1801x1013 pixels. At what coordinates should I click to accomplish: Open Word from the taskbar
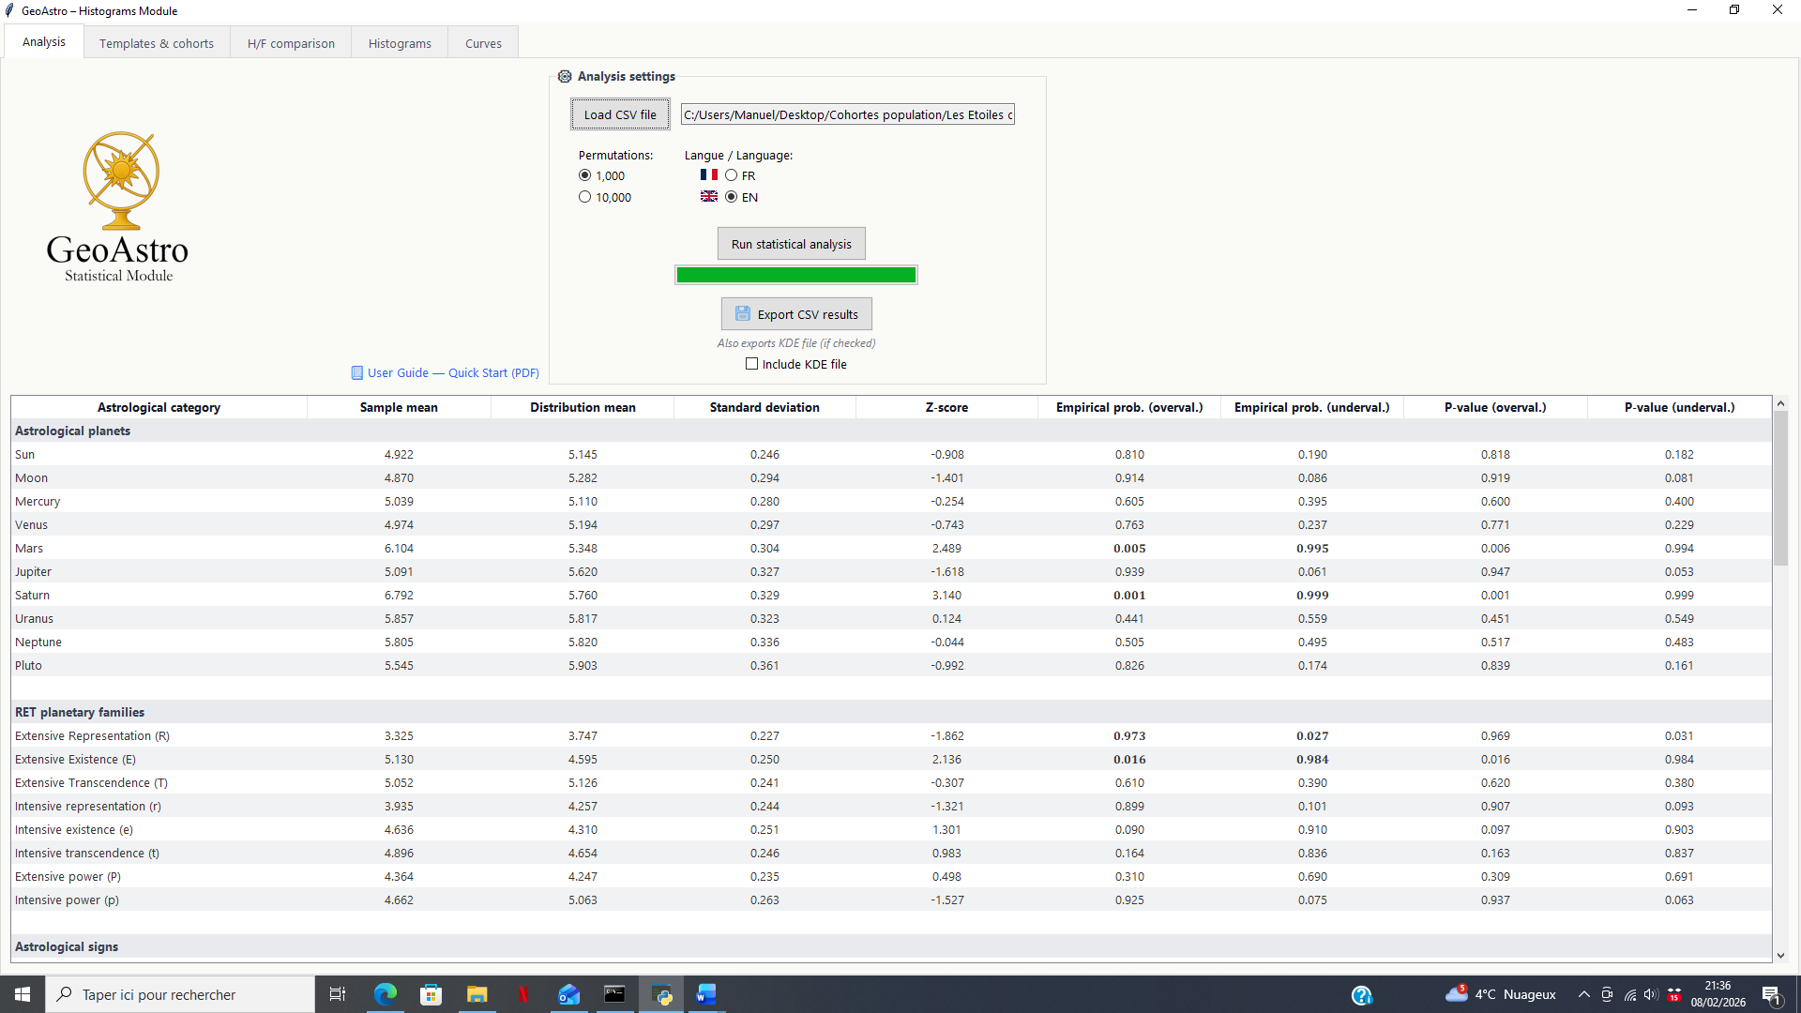(x=706, y=994)
